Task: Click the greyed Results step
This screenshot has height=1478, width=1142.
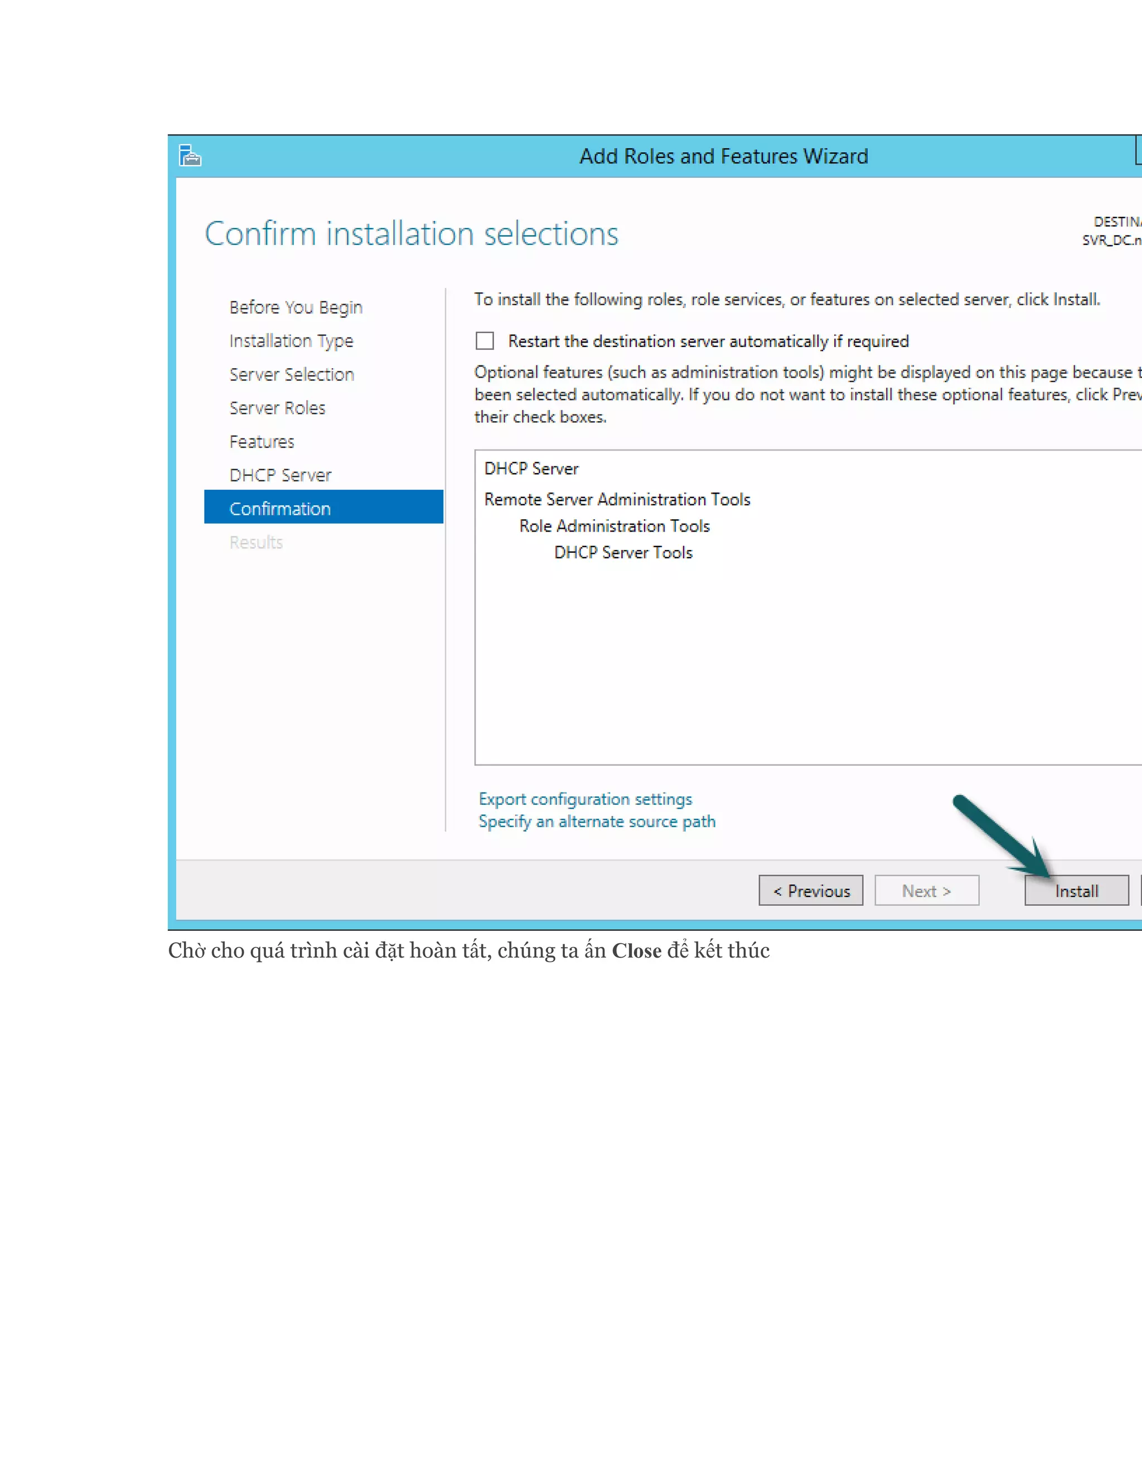Action: [x=256, y=542]
